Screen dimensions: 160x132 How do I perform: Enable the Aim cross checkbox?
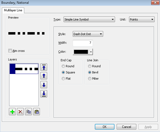[x=10, y=50]
